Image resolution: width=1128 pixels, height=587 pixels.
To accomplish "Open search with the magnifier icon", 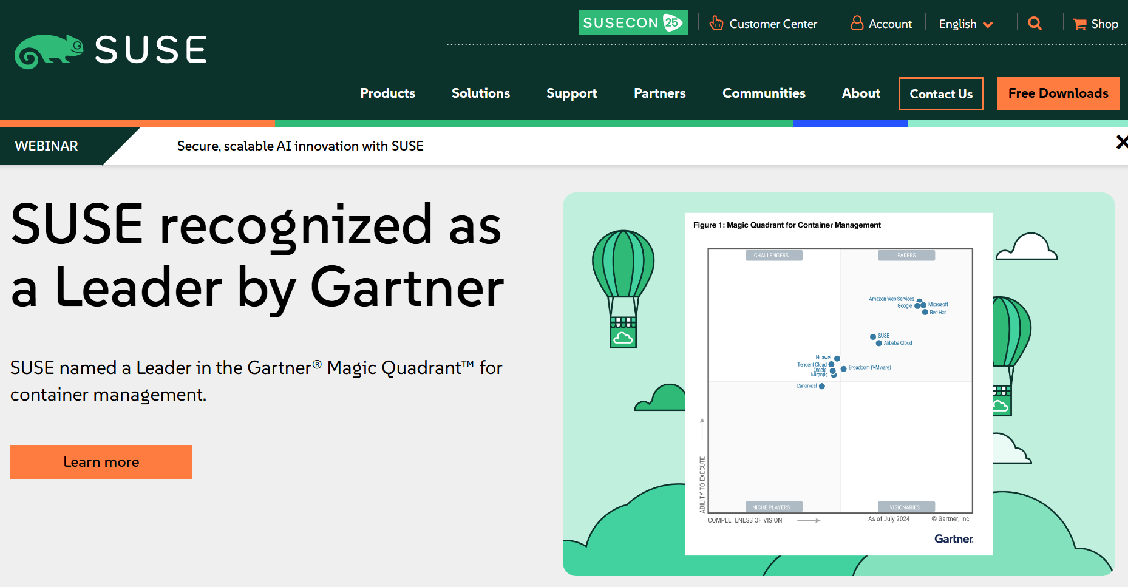I will click(1035, 24).
